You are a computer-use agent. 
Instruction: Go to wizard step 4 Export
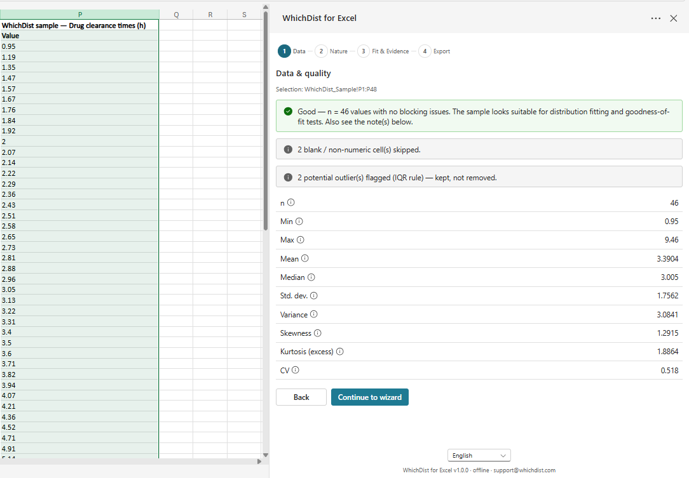pos(434,51)
